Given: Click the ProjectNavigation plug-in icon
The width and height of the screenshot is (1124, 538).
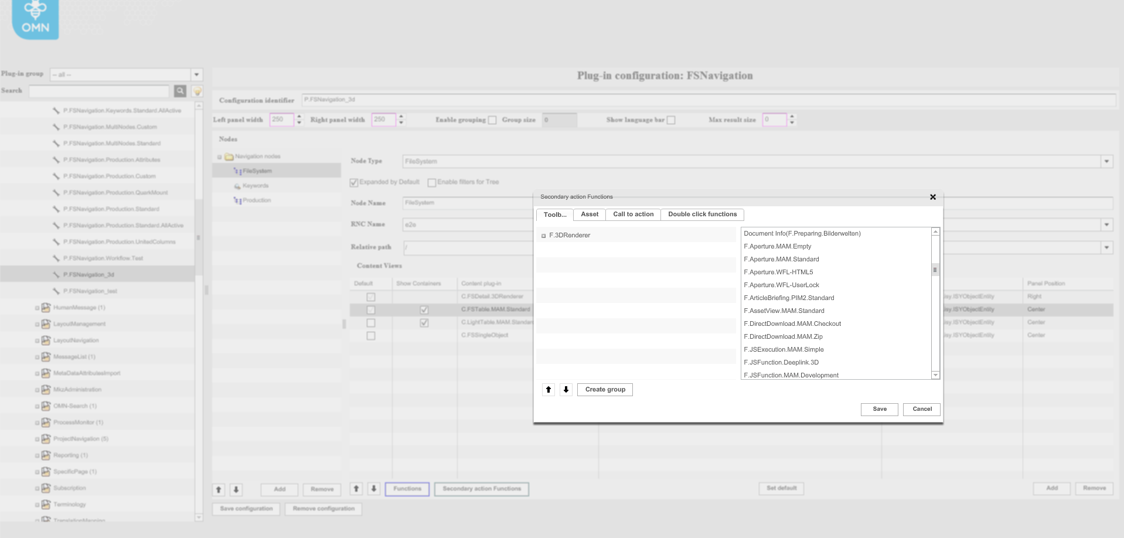Looking at the screenshot, I should point(46,438).
